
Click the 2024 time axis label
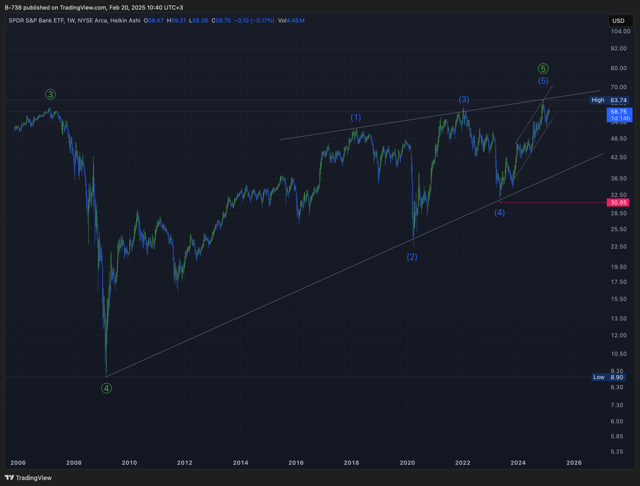pos(518,463)
